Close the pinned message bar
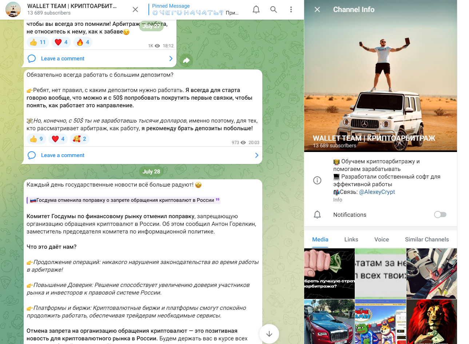The width and height of the screenshot is (469, 344). click(135, 9)
